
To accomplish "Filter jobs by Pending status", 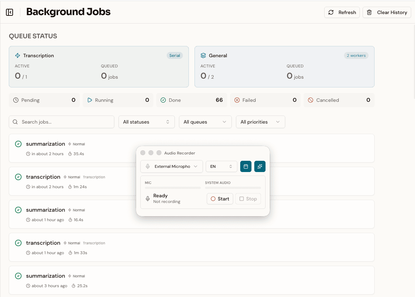I will coord(44,100).
